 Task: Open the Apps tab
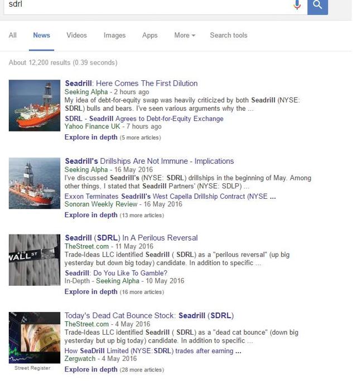(x=149, y=35)
